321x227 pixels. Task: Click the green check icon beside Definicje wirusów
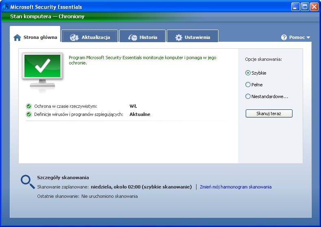28,114
